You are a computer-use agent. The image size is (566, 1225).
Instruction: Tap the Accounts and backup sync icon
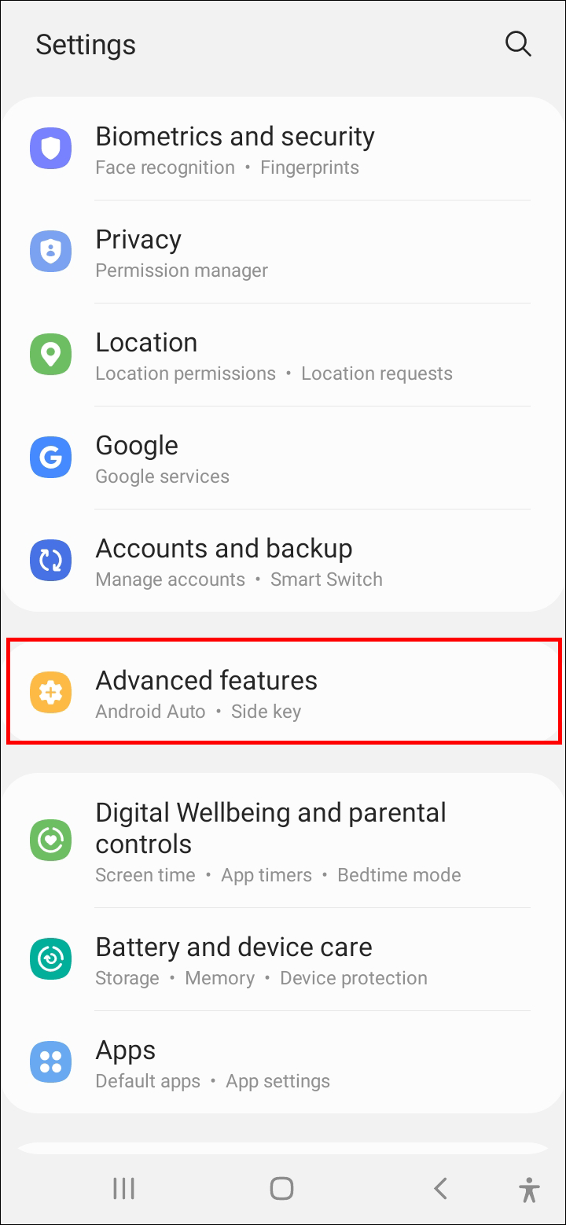tap(50, 561)
